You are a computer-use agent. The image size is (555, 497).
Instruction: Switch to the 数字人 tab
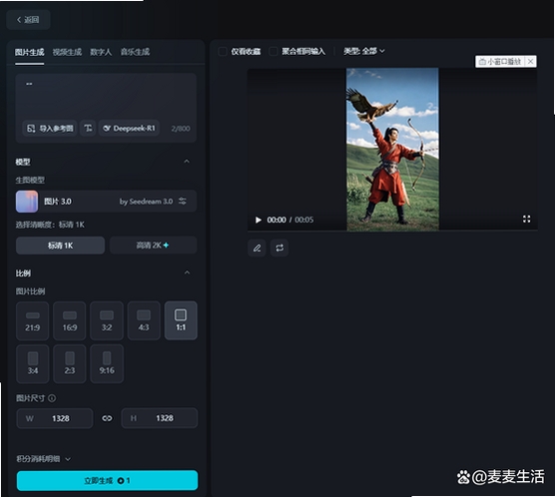[x=101, y=52]
